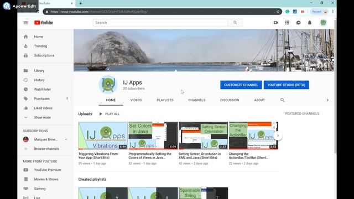The height and width of the screenshot is (199, 354).
Task: Click Play All for Uploads
Action: tap(110, 114)
